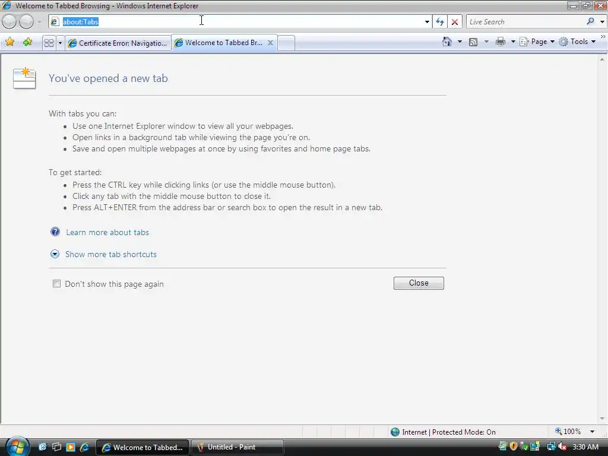Image resolution: width=608 pixels, height=456 pixels.
Task: Open a new blank tab button
Action: click(286, 43)
